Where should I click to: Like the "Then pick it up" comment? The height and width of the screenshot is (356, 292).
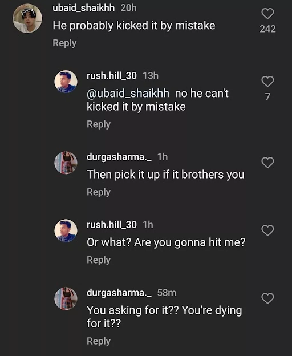pos(267,163)
